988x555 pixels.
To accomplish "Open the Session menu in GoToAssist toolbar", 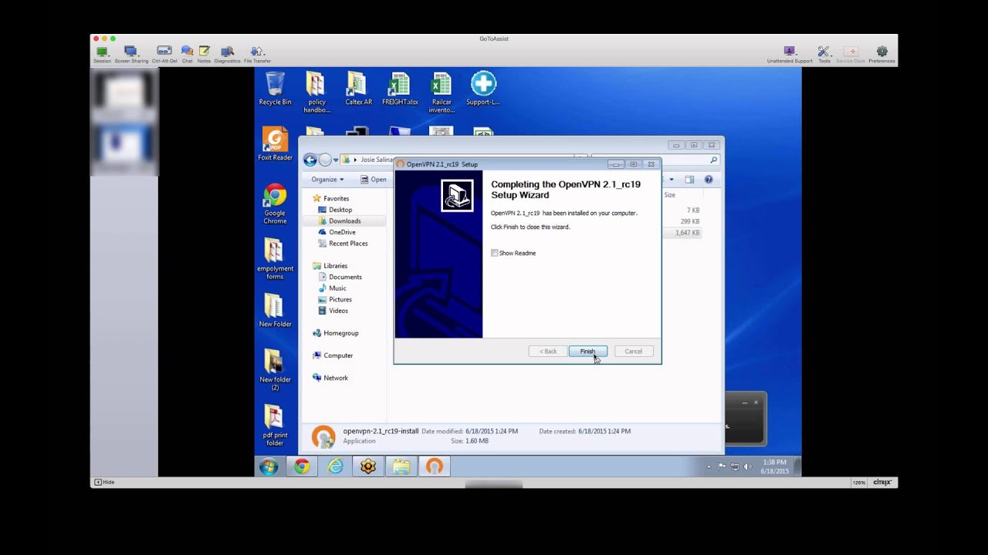I will click(102, 54).
